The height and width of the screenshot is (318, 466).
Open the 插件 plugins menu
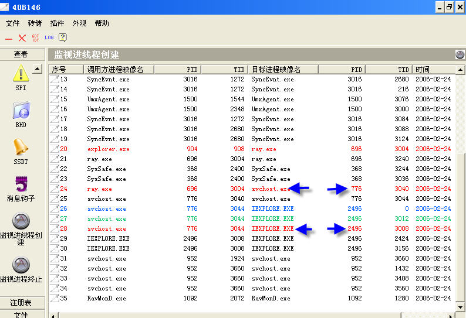click(x=57, y=23)
